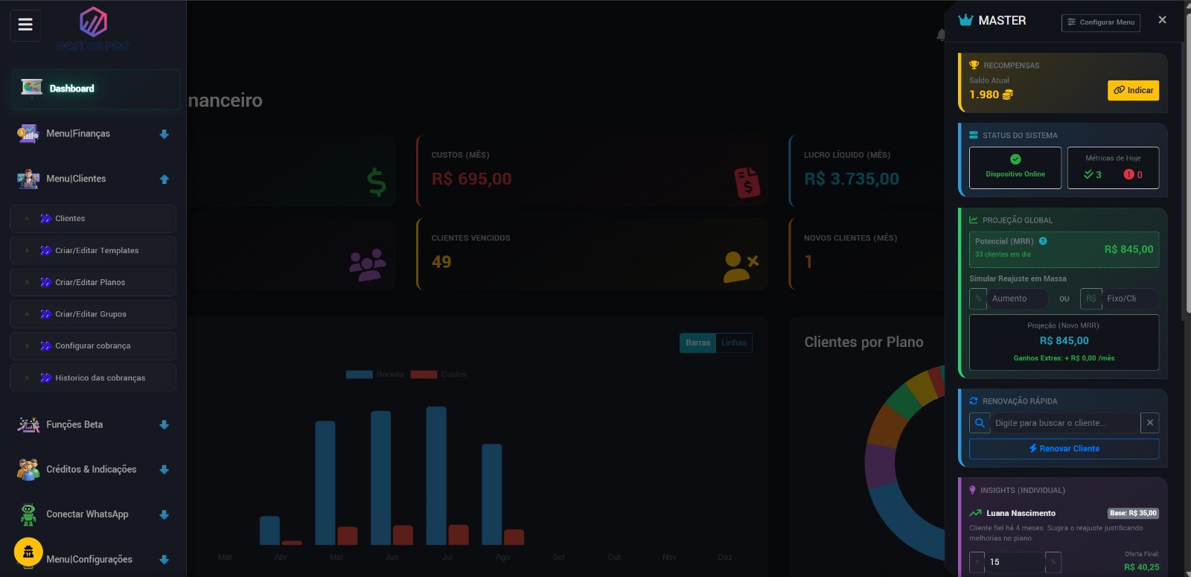Expand the Funções Beta section arrow
The height and width of the screenshot is (577, 1191).
click(165, 425)
